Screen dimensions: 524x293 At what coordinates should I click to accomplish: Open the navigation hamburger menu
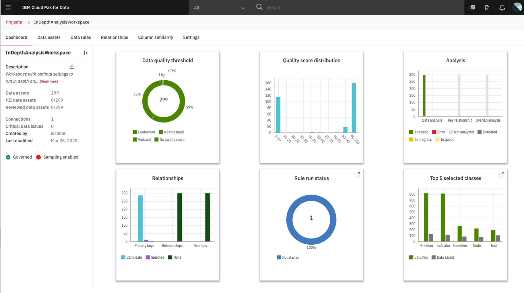pyautogui.click(x=8, y=7)
